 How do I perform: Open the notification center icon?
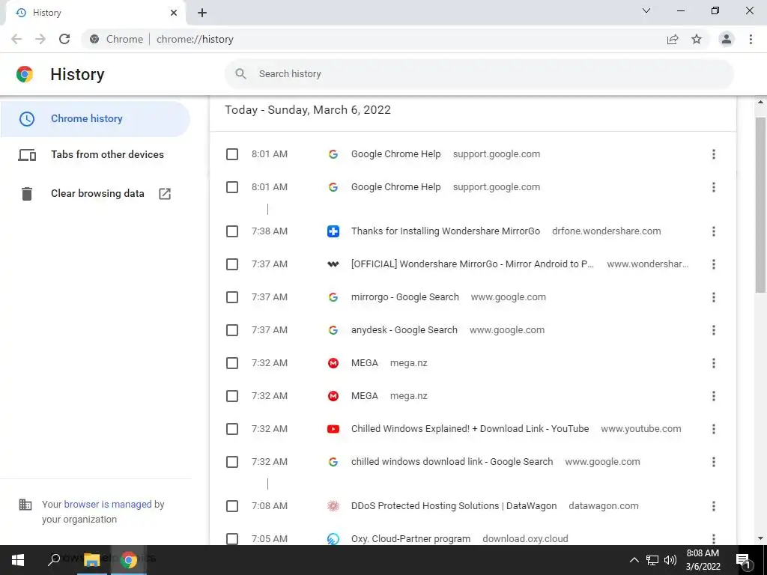743,561
